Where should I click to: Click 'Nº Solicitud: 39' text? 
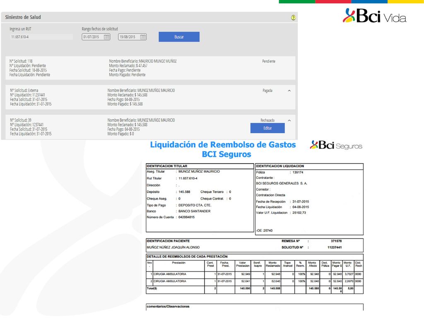(x=21, y=120)
